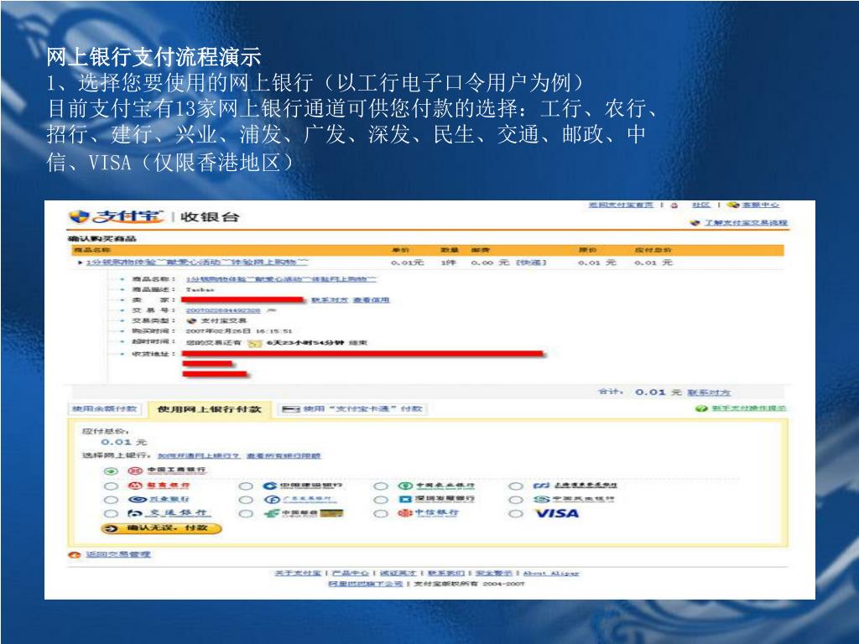This screenshot has width=859, height=644.
Task: Select the 中信银行 radio button
Action: pos(381,514)
